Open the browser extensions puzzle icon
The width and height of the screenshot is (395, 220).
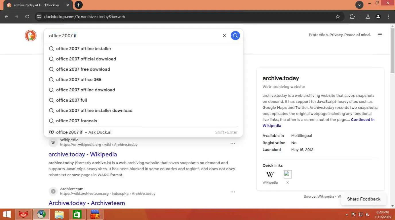coord(352,17)
